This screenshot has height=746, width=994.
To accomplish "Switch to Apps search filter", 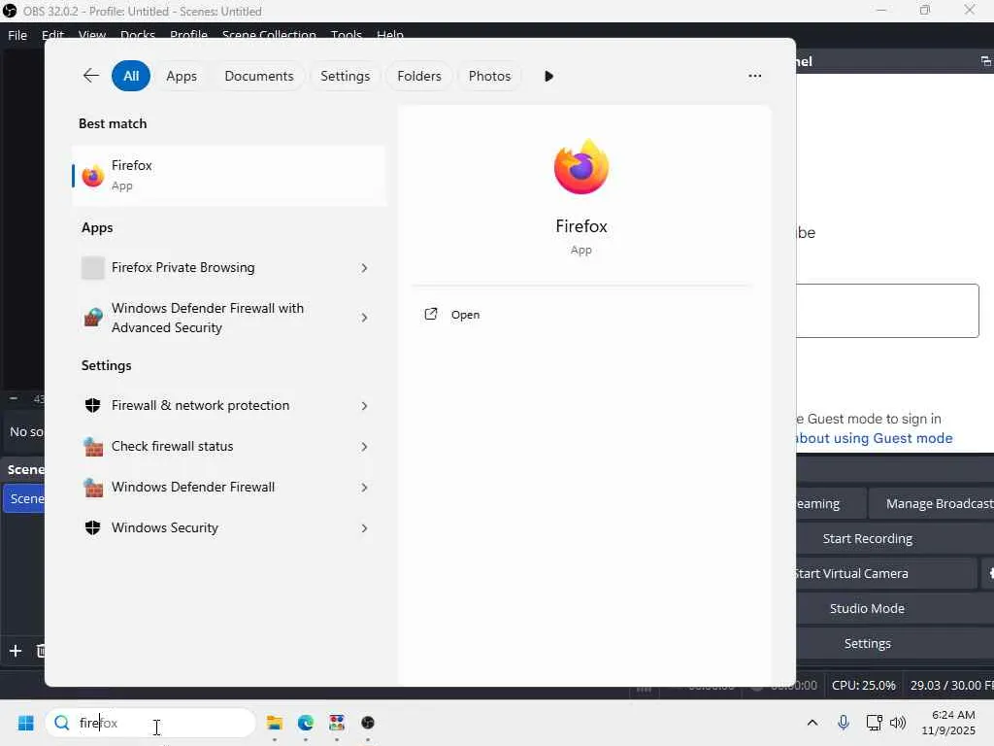I will tap(182, 76).
